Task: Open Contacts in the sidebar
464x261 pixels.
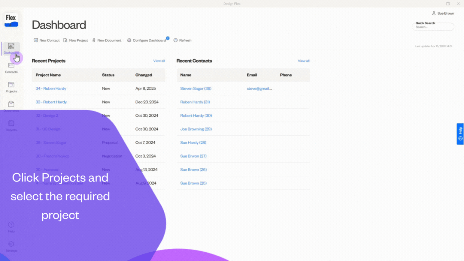Action: 11,68
